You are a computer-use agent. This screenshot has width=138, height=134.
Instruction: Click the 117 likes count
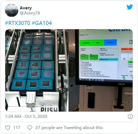pyautogui.click(x=17, y=128)
